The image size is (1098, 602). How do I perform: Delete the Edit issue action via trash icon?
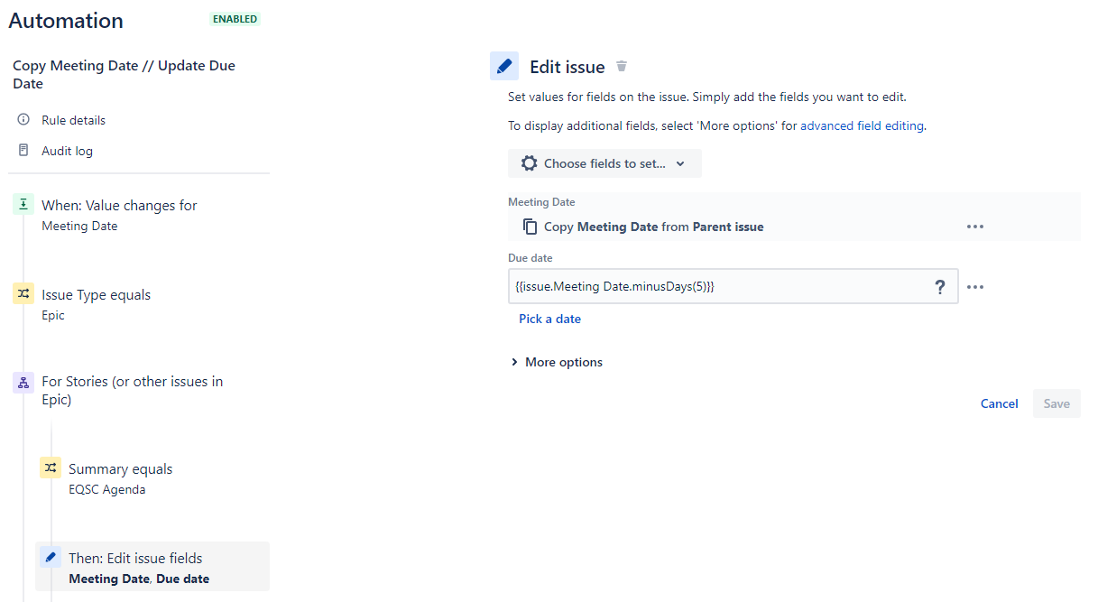pyautogui.click(x=621, y=66)
